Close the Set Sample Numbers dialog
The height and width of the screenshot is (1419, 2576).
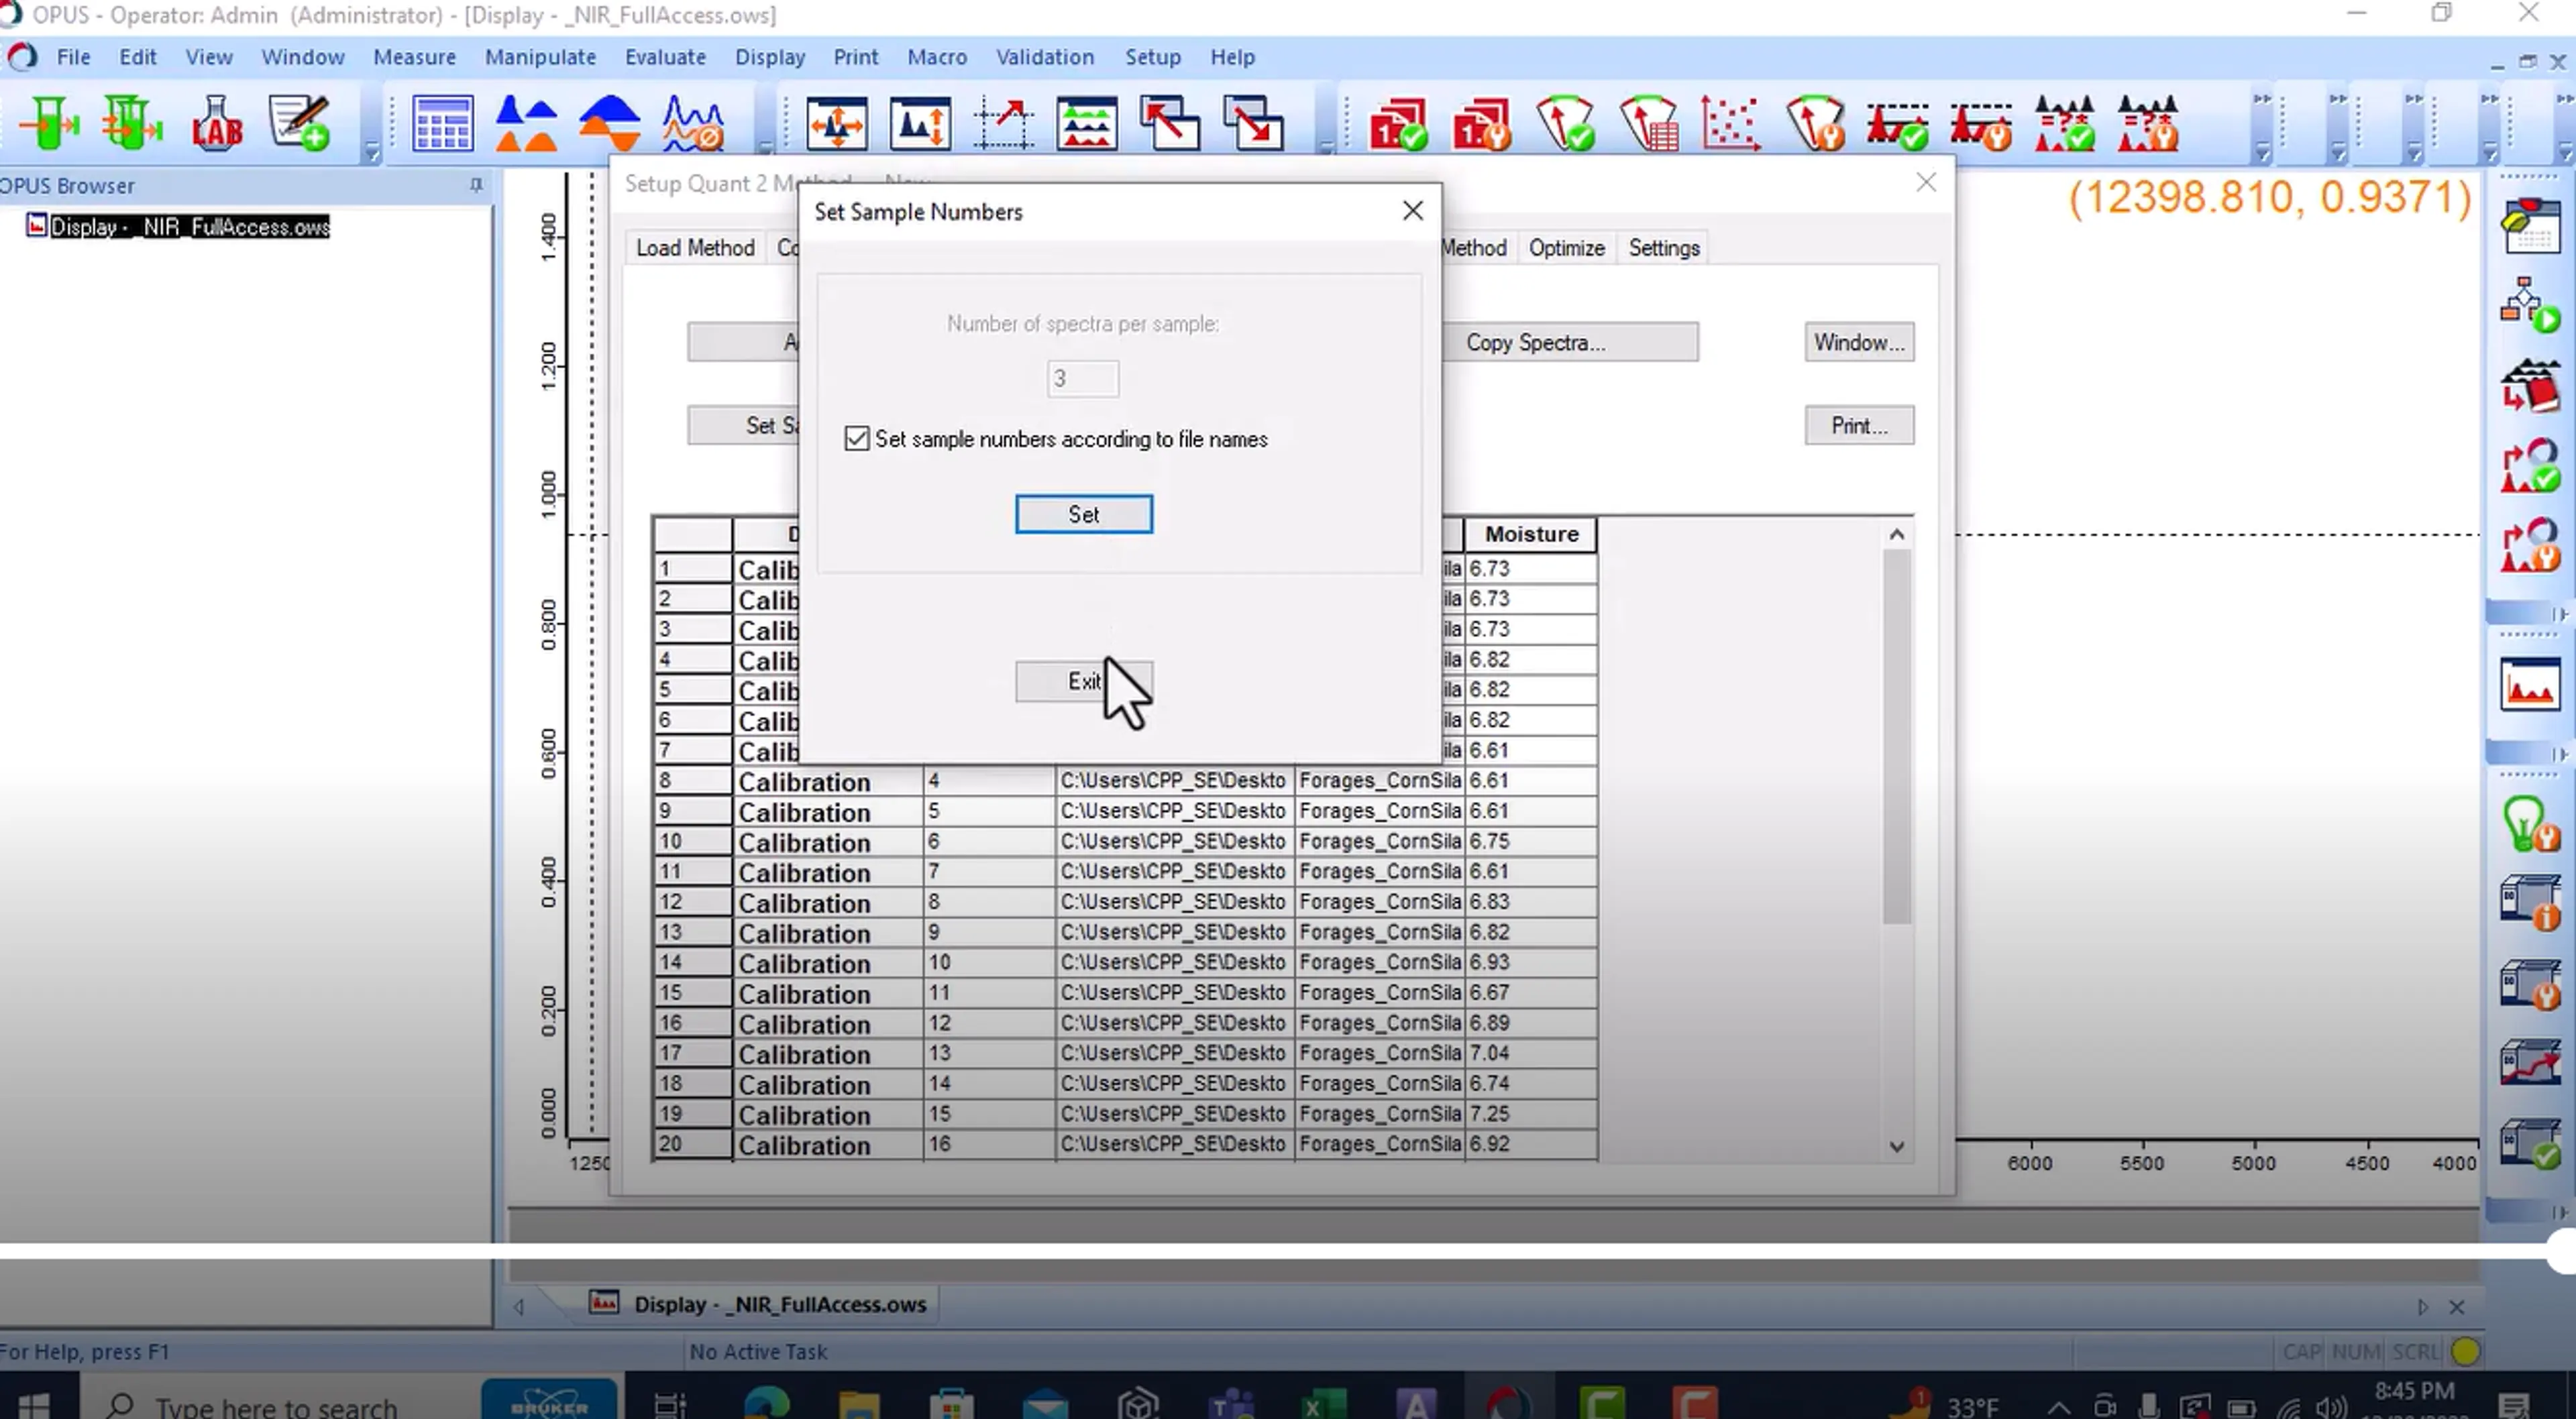1412,211
